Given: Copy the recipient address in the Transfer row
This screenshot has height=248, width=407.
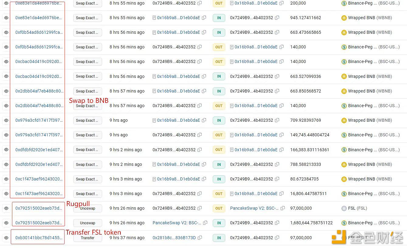Looking at the screenshot, I should 277,238.
